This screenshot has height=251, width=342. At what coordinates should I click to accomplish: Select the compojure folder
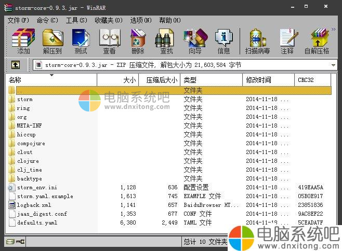click(170, 143)
